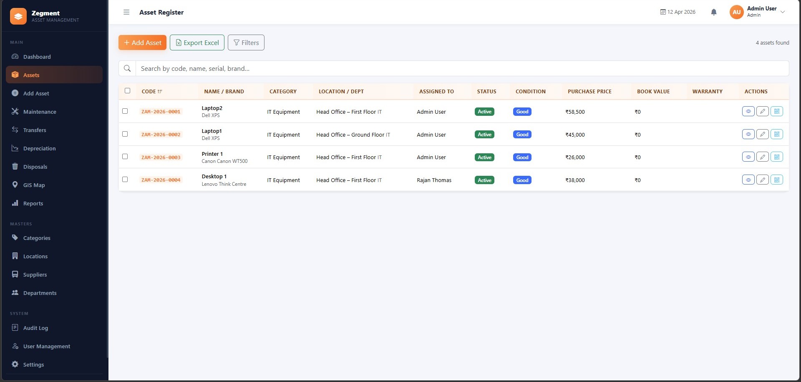Select all assets with header checkbox
Viewport: 801px width, 382px height.
click(127, 91)
